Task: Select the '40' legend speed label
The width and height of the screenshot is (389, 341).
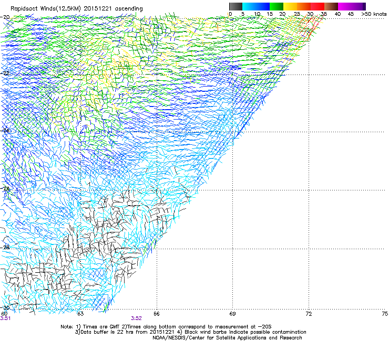Action: click(x=337, y=14)
